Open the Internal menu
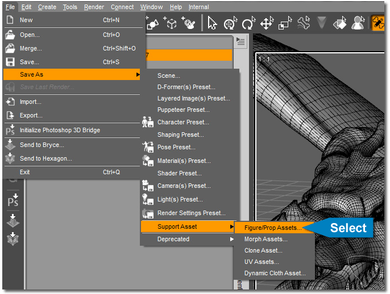Screen dimensions: 390x294 pos(198,7)
